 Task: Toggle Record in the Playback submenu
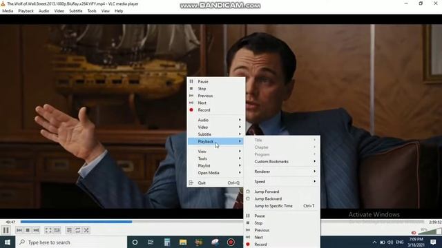(282, 245)
